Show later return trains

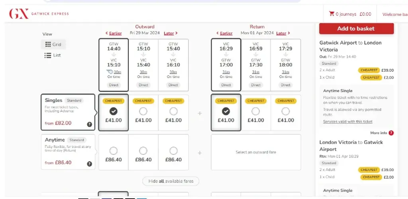pos(282,33)
